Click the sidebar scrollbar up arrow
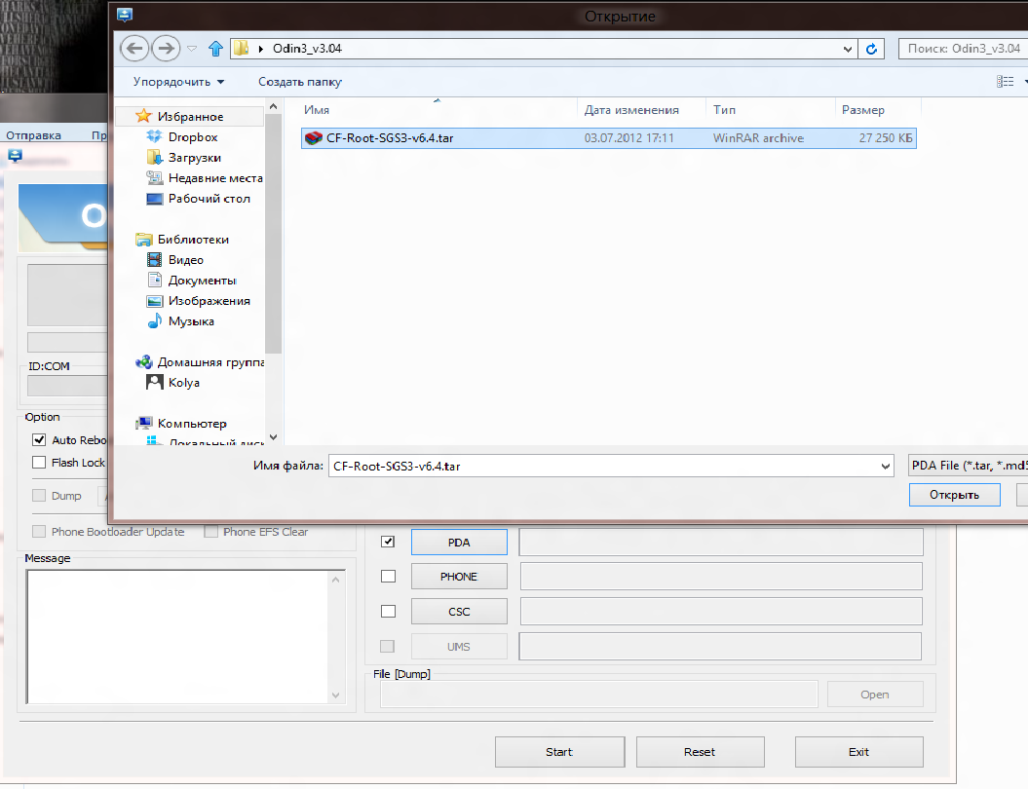This screenshot has height=789, width=1028. click(x=274, y=106)
